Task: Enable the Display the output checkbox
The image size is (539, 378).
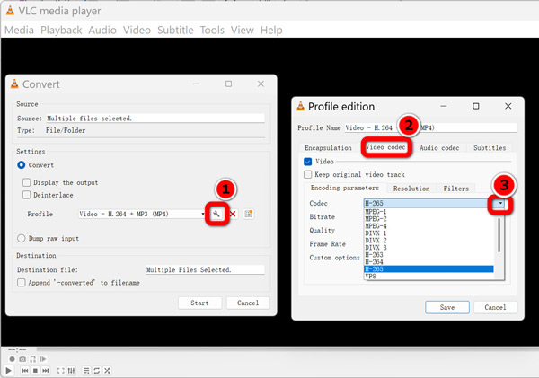Action: (x=26, y=182)
